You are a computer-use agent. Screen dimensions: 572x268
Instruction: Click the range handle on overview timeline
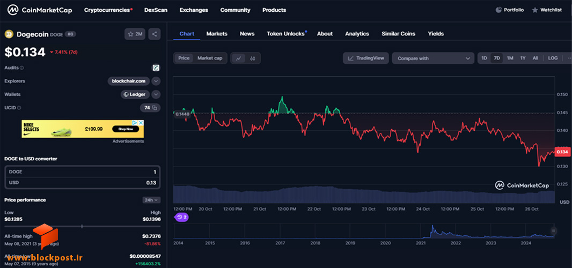[x=553, y=230]
